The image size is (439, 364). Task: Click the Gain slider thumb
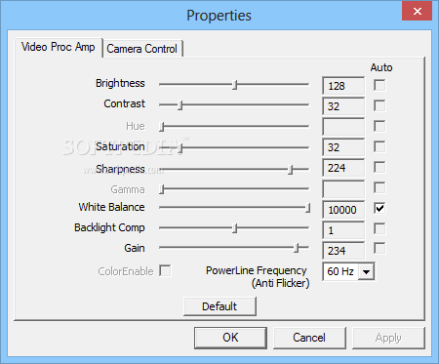[x=297, y=248]
